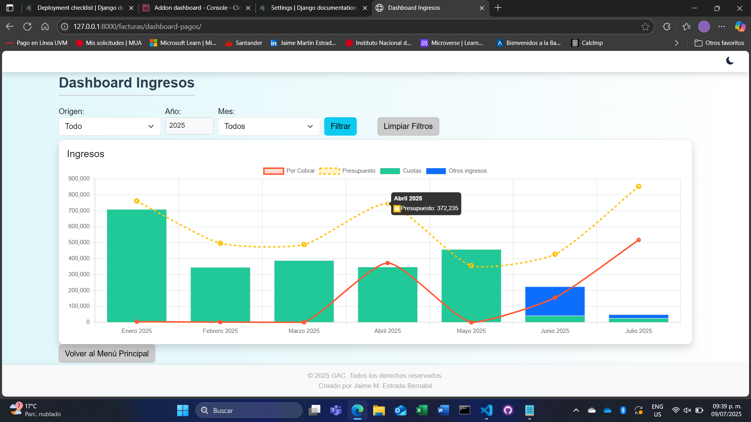The height and width of the screenshot is (422, 751).
Task: Open Copilot from the browser toolbar
Action: click(740, 27)
